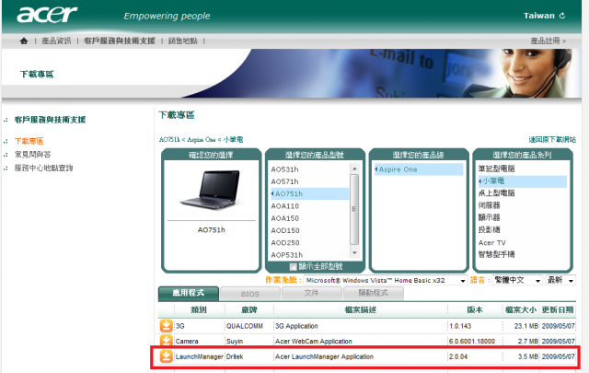Image resolution: width=589 pixels, height=373 pixels.
Task: Select model AOA150 in the list
Action: click(x=285, y=218)
